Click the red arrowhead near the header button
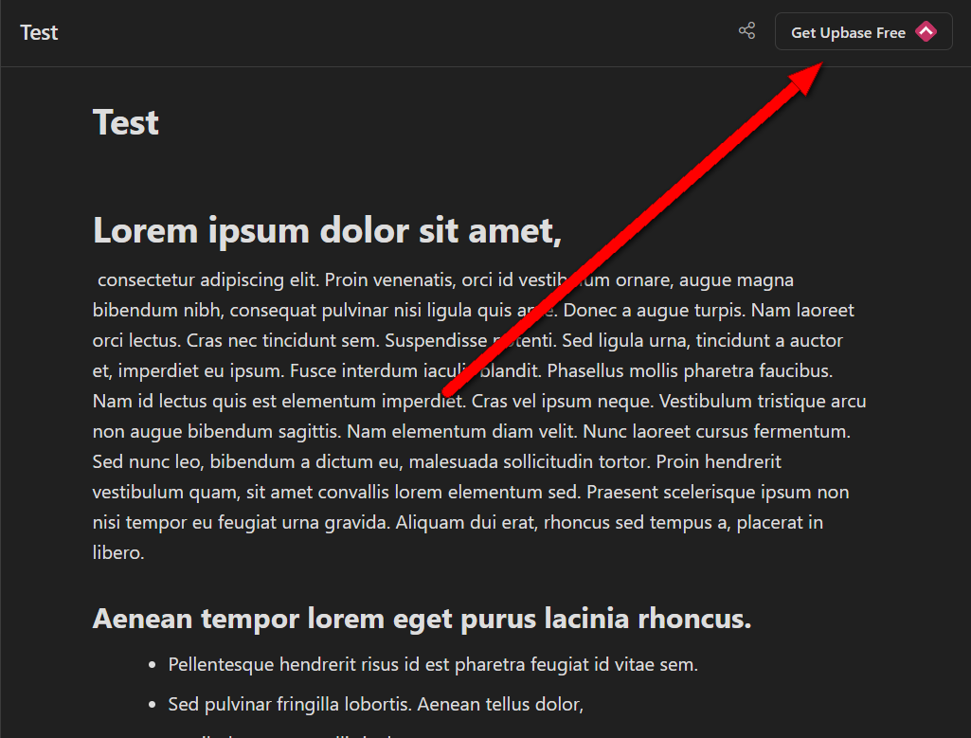Viewport: 971px width, 738px height. [x=805, y=78]
